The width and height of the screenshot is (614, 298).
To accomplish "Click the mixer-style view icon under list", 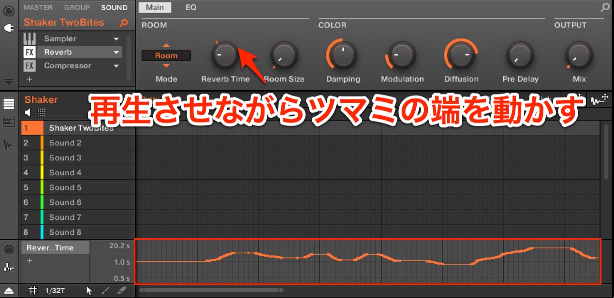I will point(9,122).
